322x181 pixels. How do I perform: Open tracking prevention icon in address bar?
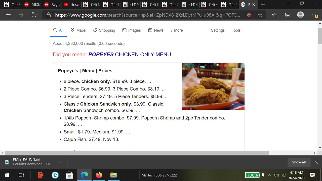[249, 15]
